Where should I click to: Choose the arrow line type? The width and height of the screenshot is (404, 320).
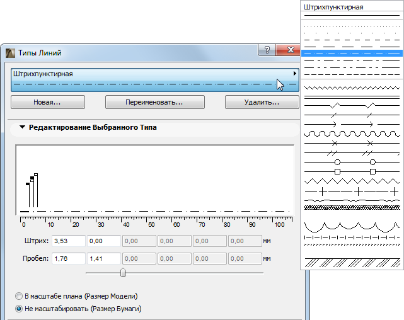352,124
